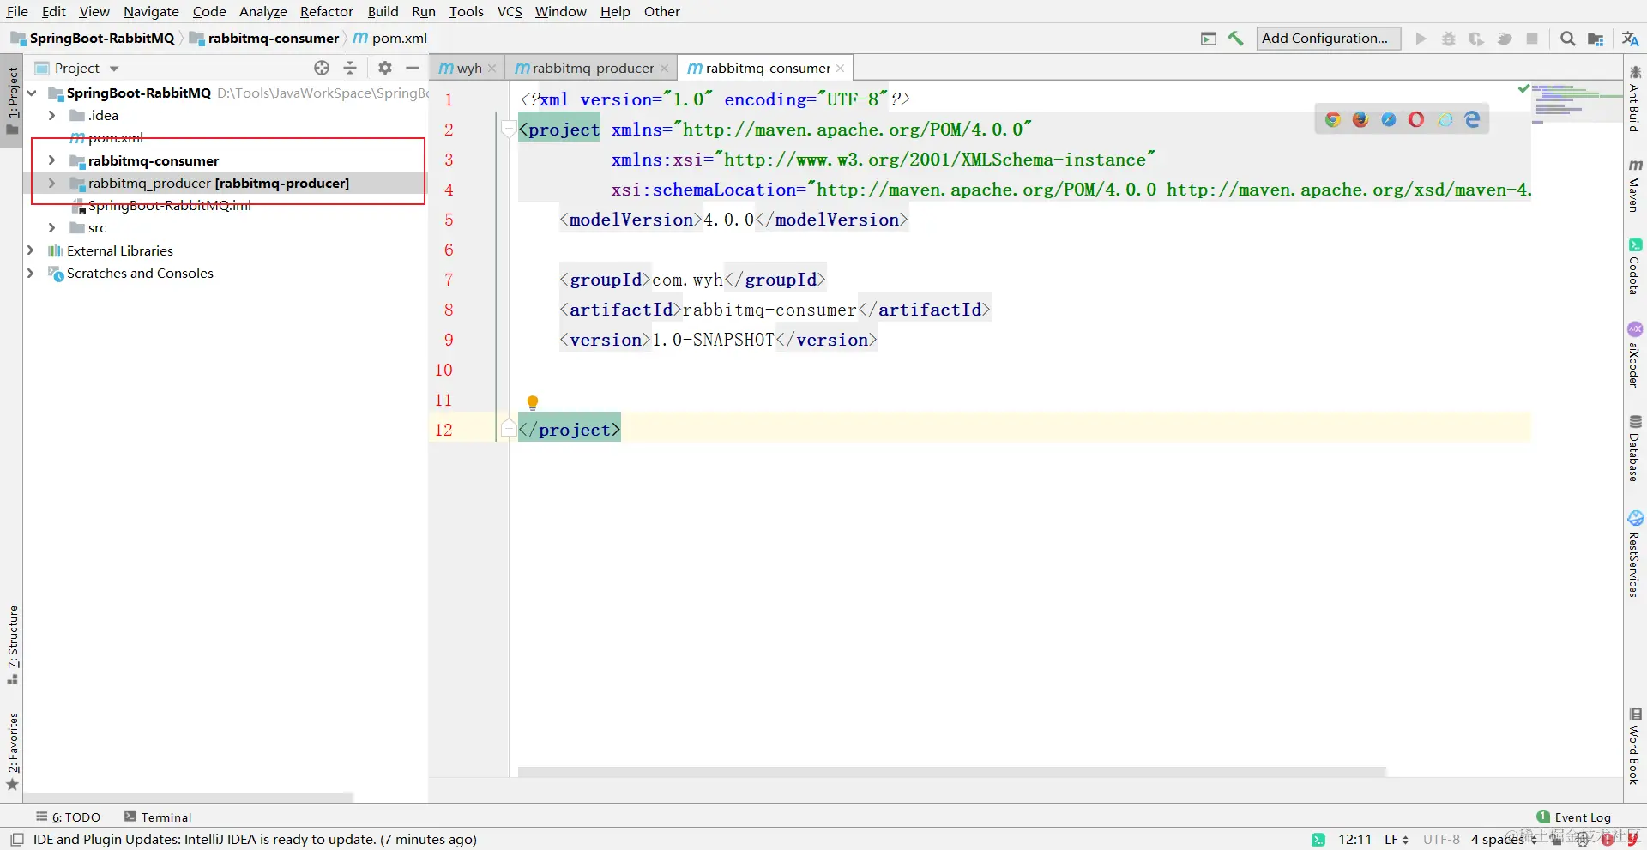Click SpringBoot-RabbitMQ breadcrumb
This screenshot has width=1647, height=850.
click(x=93, y=39)
